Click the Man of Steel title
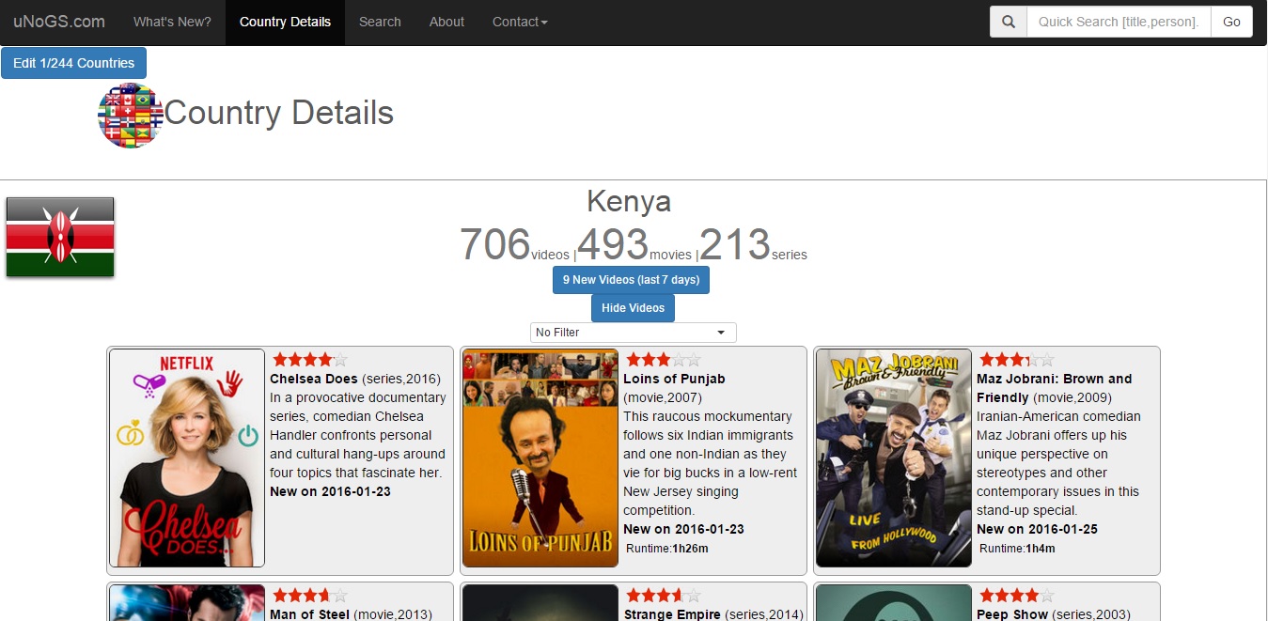Image resolution: width=1268 pixels, height=621 pixels. coord(309,614)
